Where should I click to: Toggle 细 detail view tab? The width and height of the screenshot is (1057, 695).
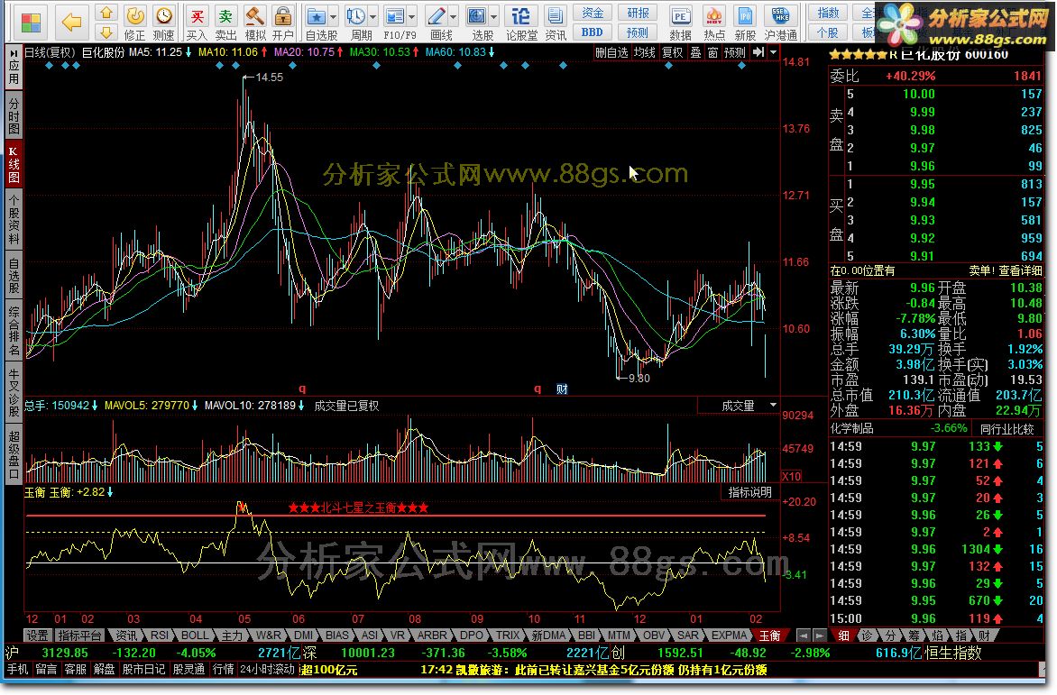point(843,636)
